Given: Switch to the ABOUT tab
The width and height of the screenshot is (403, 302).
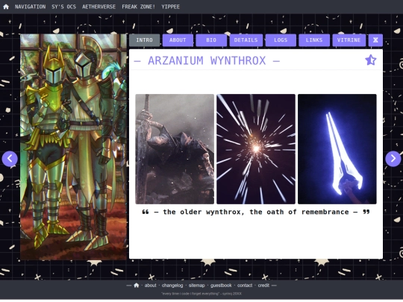Looking at the screenshot, I should (178, 40).
